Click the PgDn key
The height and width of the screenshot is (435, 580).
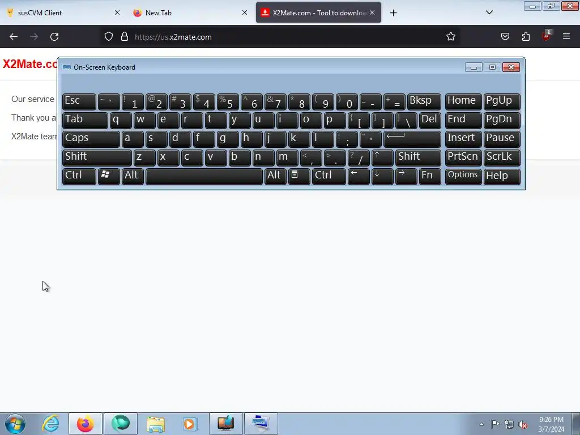502,120
